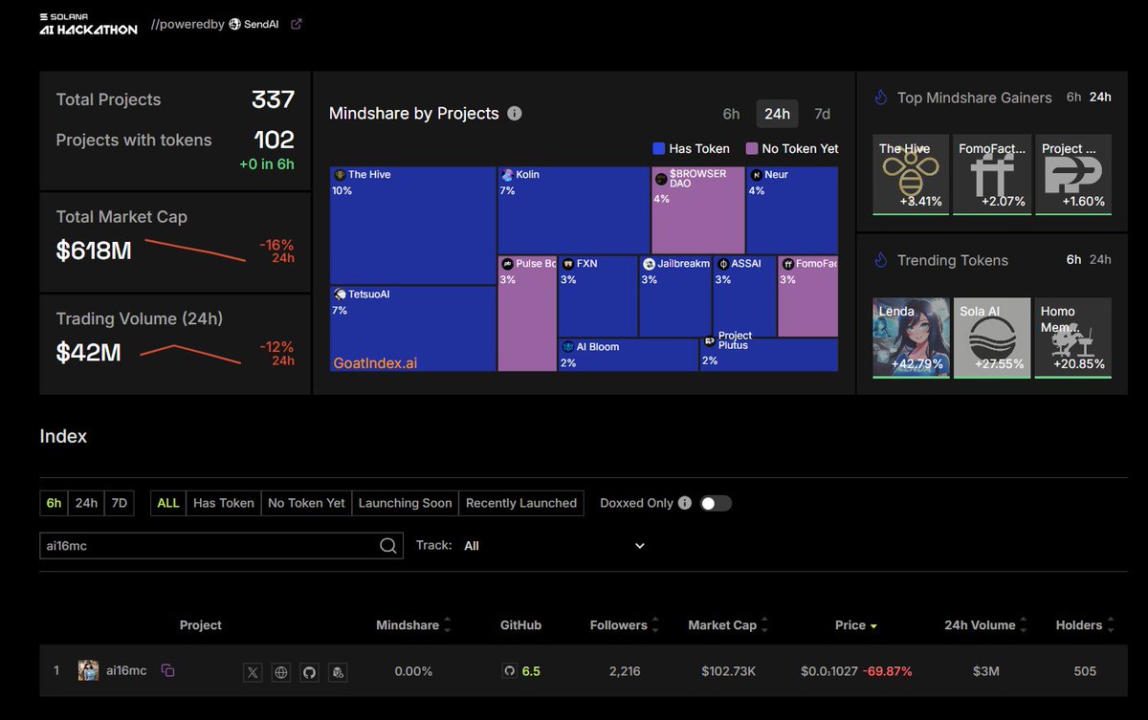
Task: Click the Has Token blue legend swatch
Action: point(658,148)
